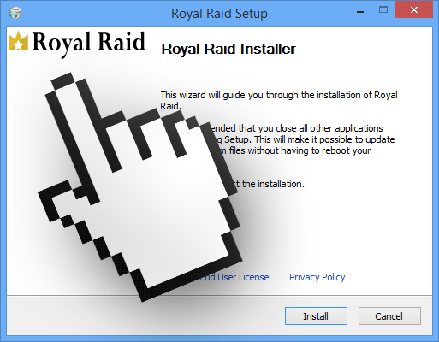Click the Royal Raid crown logo
The image size is (439, 342).
(19, 41)
